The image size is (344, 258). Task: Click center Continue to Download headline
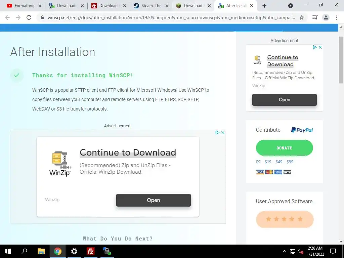coord(128,153)
